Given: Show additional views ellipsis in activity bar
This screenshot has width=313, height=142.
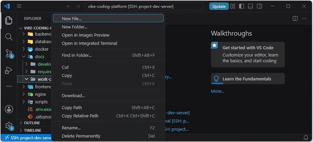Looking at the screenshot, I should (9, 86).
